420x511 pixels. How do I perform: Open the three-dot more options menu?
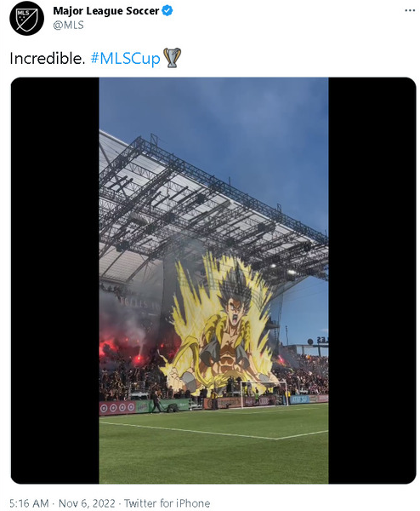coord(410,11)
